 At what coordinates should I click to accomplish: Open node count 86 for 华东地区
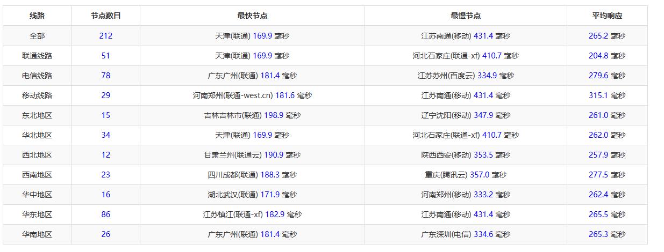[105, 214]
